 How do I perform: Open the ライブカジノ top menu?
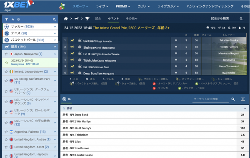[x=168, y=6]
